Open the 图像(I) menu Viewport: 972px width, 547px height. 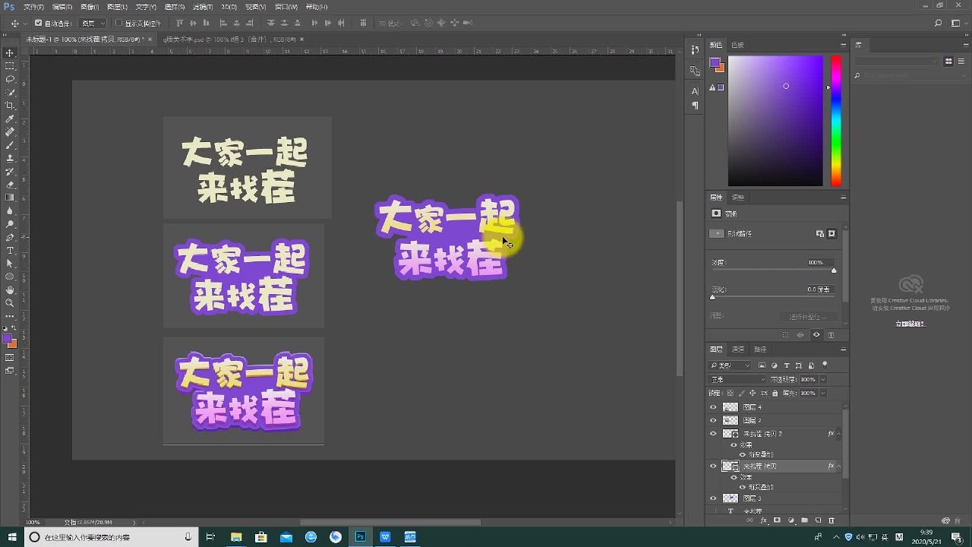coord(90,7)
